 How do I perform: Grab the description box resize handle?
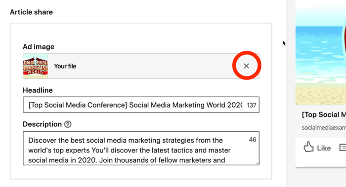point(258,163)
